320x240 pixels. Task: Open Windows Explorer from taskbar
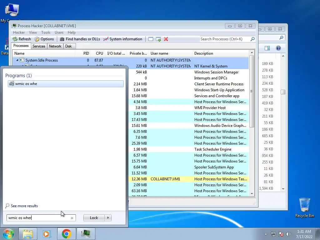[28, 234]
